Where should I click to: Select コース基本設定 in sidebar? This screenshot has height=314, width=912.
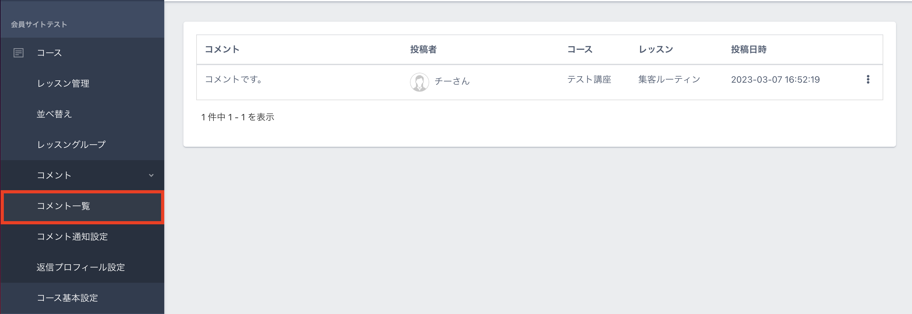coord(67,298)
